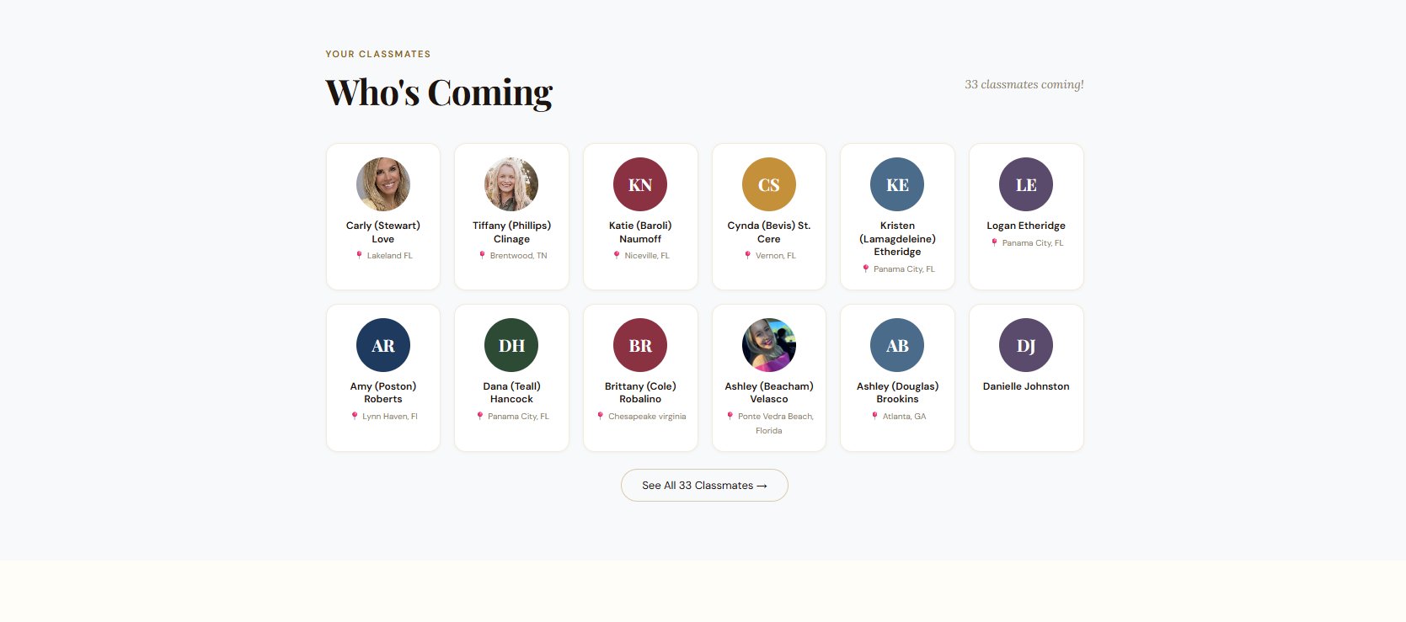Click the pin icon beside Atlanta, GA

[x=874, y=416]
